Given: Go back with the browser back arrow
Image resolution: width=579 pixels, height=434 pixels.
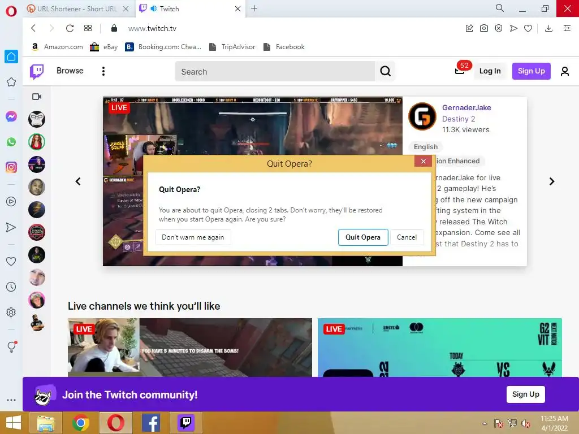Looking at the screenshot, I should (x=33, y=28).
